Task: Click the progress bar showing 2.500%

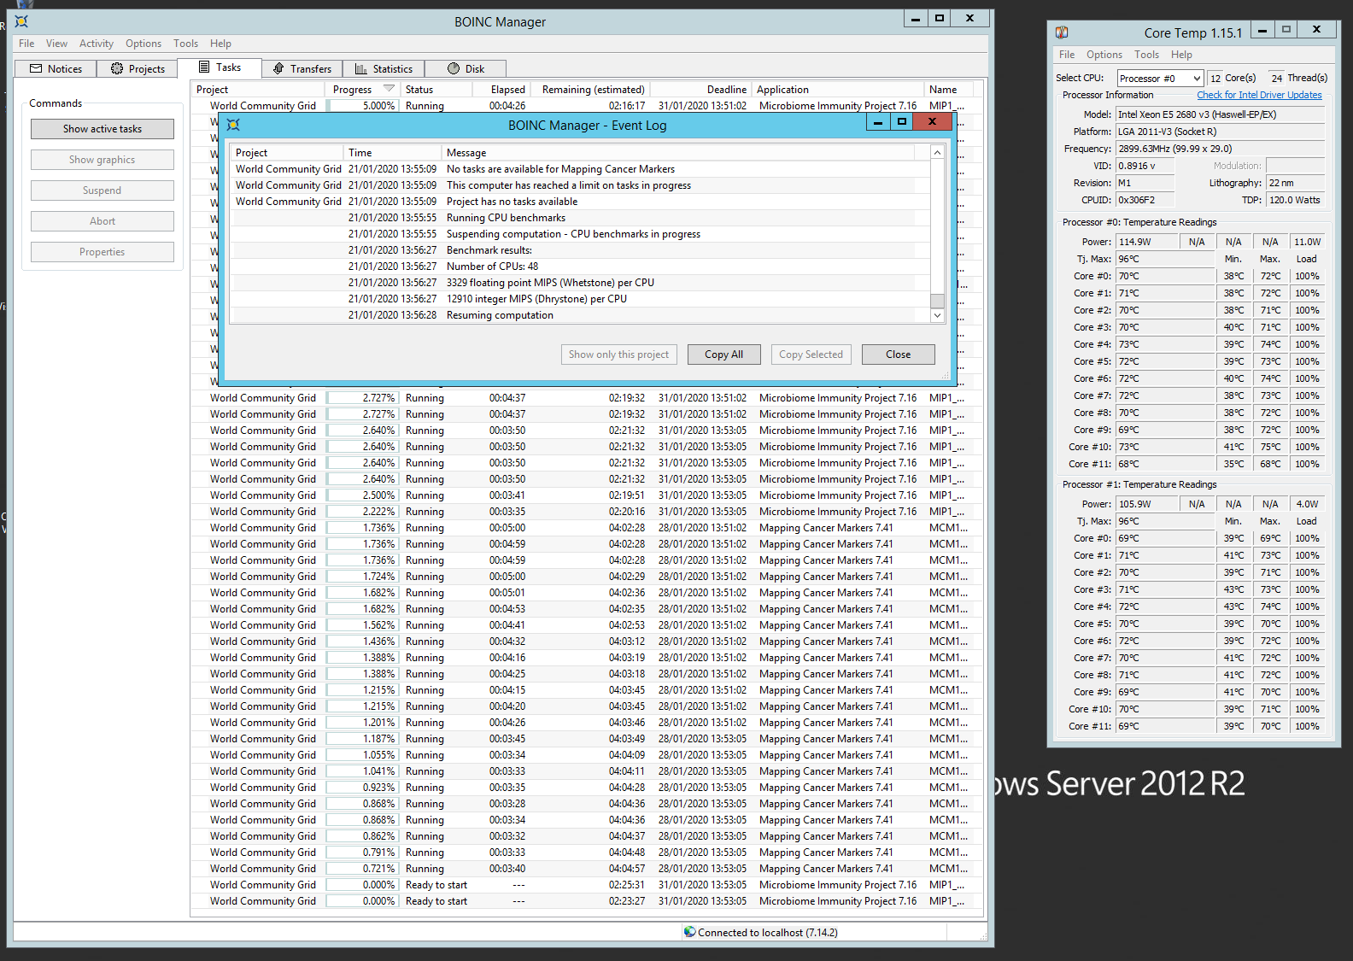Action: tap(363, 495)
